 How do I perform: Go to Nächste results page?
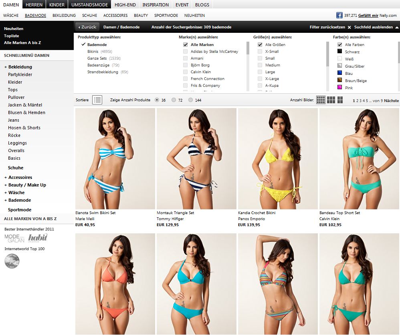(x=391, y=100)
